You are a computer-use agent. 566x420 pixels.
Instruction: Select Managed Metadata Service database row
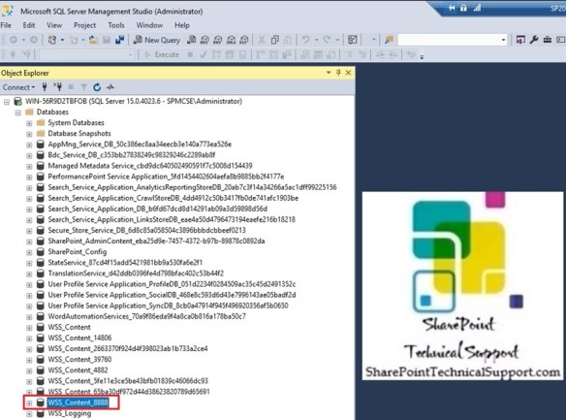tap(150, 166)
